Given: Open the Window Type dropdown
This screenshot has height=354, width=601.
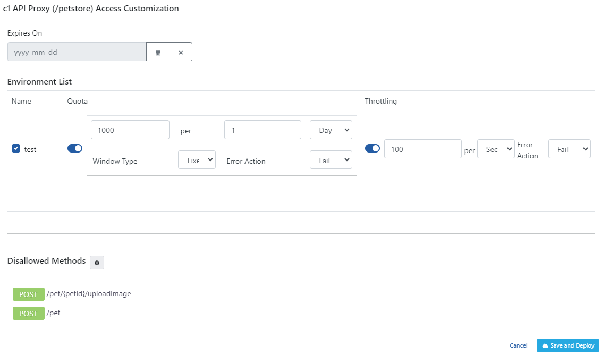Looking at the screenshot, I should click(197, 159).
